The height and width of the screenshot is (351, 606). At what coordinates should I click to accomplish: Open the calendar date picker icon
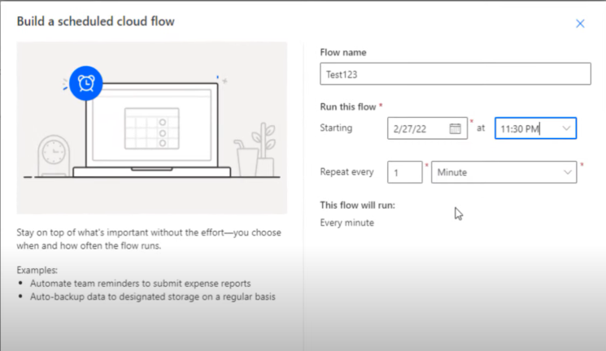[455, 128]
